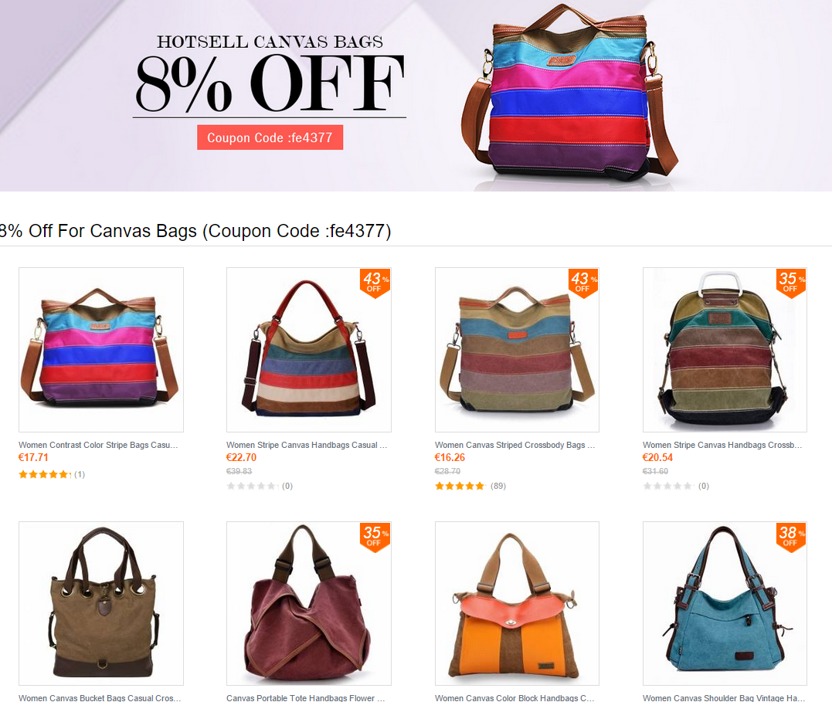Open the Canvas Portable Tote Handbags Flower link
Image resolution: width=832 pixels, height=702 pixels.
click(306, 698)
